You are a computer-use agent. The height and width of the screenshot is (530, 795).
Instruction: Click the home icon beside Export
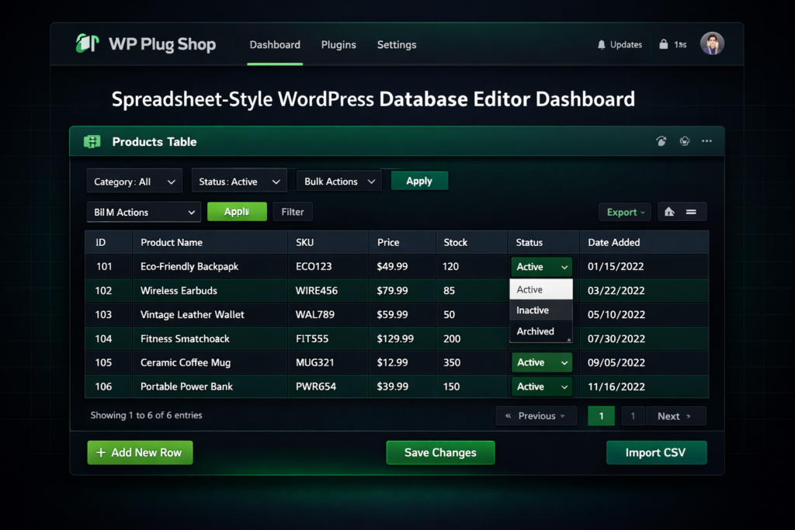pyautogui.click(x=669, y=212)
